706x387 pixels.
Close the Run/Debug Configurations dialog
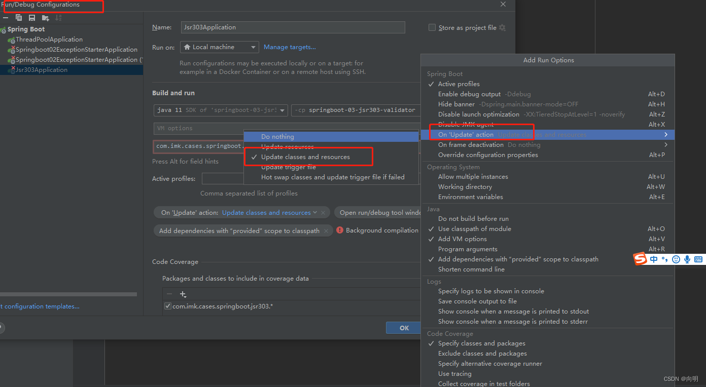[x=503, y=5]
